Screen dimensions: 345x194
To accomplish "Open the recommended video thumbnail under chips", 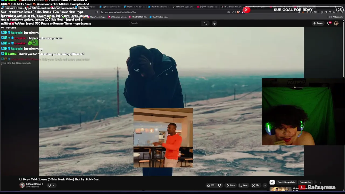I will point(280,189).
